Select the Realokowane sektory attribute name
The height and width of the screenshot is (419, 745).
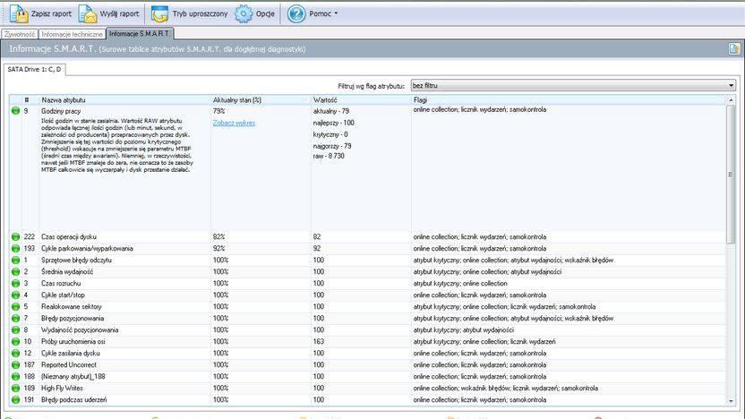(72, 306)
